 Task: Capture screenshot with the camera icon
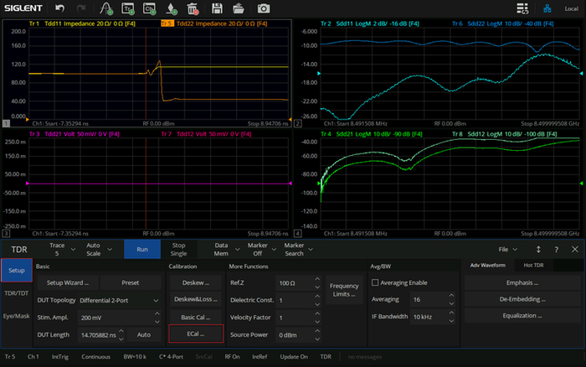(x=263, y=8)
